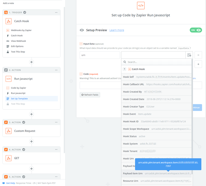Select Code by Zapier in step 2
Viewport: 206px width, 186px height.
click(19, 88)
